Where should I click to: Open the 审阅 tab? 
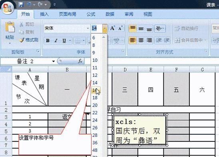pos(129,14)
